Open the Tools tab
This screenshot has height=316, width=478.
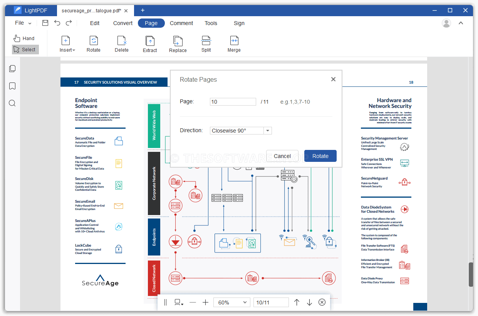(211, 23)
